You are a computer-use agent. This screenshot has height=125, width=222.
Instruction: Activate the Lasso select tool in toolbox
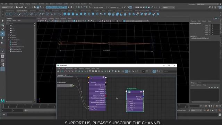click(x=2, y=25)
